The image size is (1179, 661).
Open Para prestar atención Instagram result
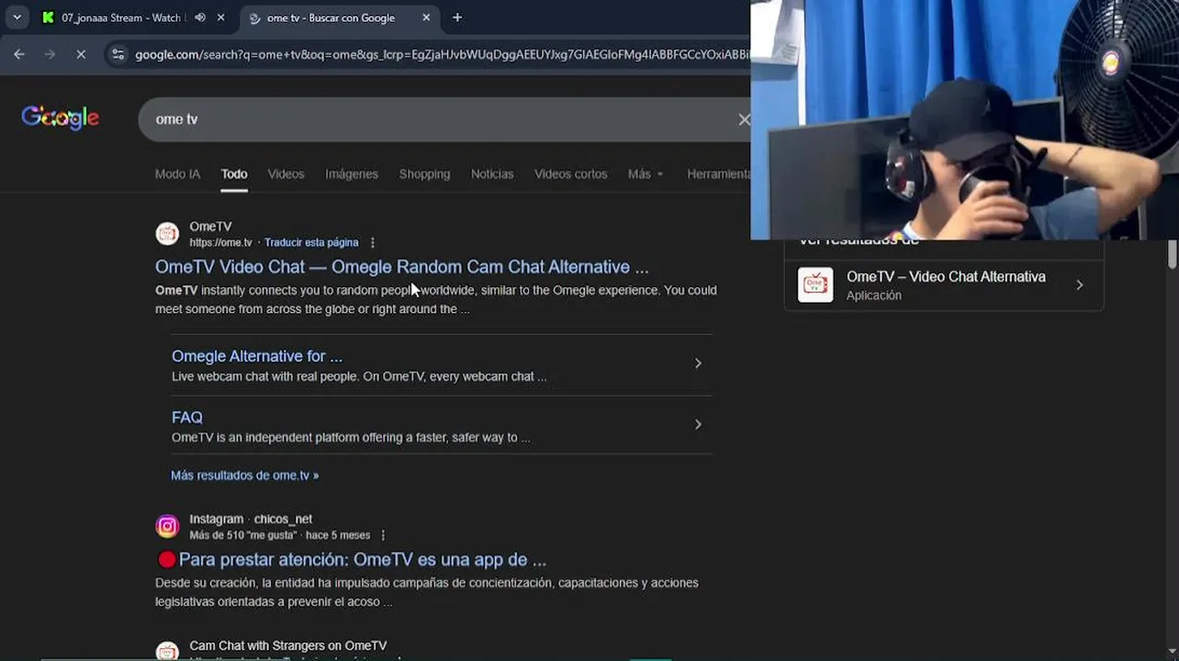click(363, 559)
